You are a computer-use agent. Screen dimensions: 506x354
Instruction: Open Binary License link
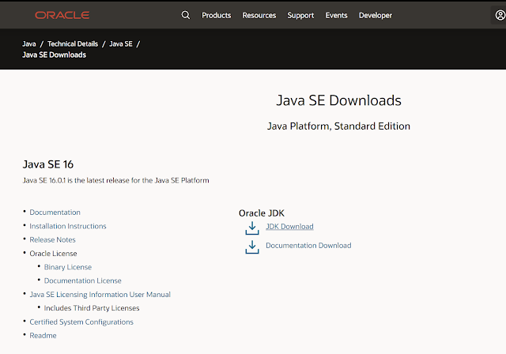tap(68, 267)
